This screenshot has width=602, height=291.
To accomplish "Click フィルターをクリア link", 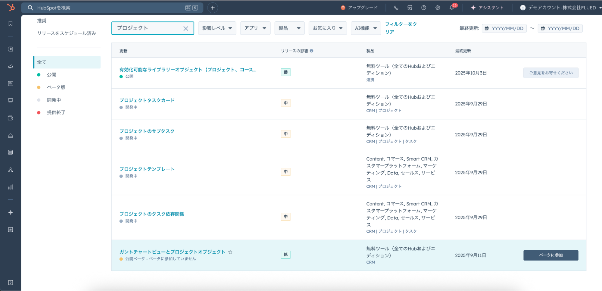I will 401,28.
